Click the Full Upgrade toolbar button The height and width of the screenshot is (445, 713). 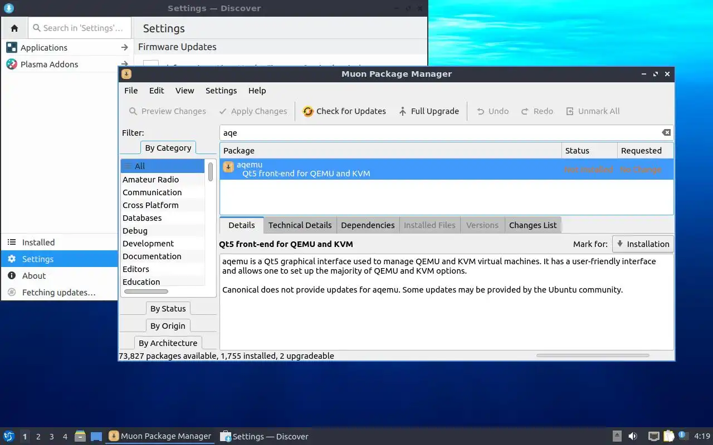click(x=429, y=111)
